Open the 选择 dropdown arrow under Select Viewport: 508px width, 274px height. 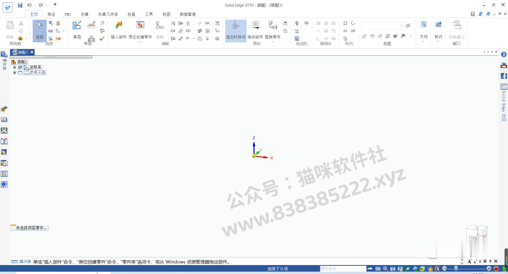(x=40, y=41)
